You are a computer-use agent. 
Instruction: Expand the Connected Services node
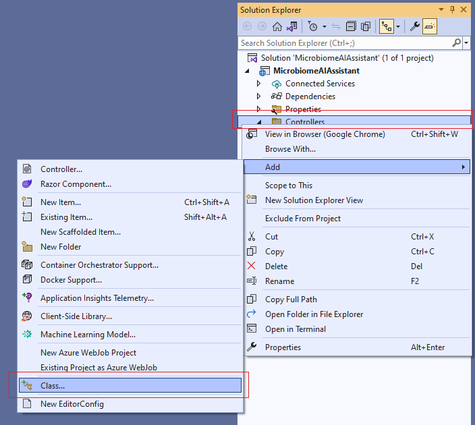pos(258,83)
